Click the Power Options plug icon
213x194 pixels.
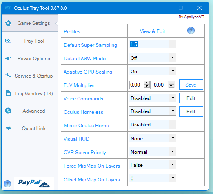[8, 59]
